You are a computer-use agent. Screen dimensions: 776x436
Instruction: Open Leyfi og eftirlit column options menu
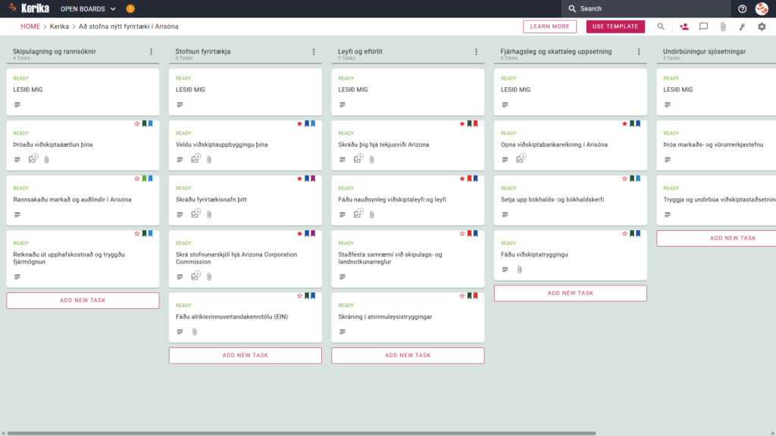[x=477, y=51]
